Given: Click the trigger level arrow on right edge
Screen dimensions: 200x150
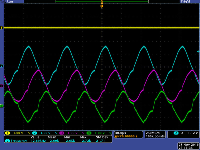Looking at the screenshot, I should tap(198, 51).
